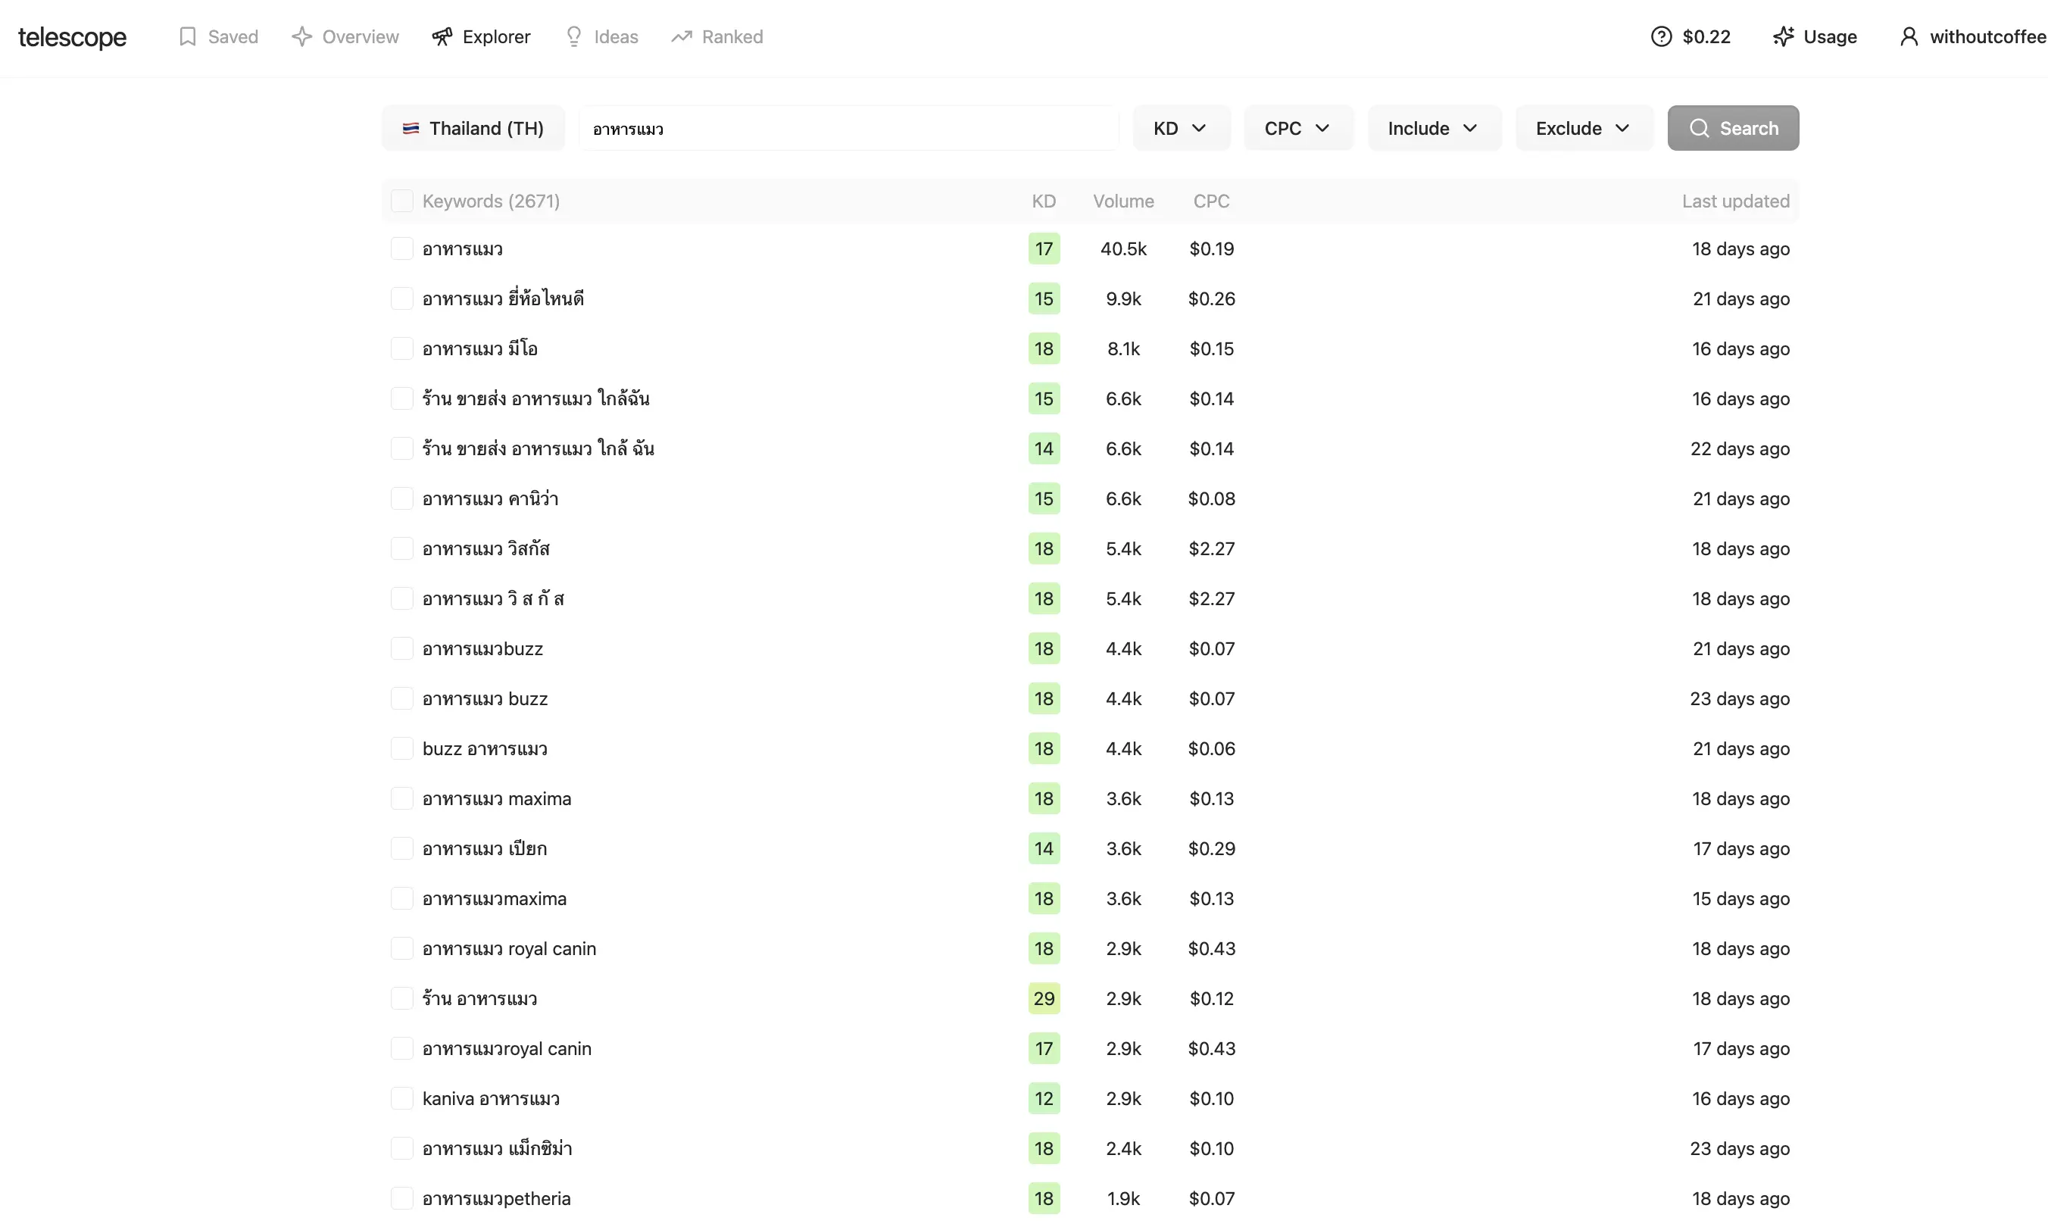Click keyword ร้าน อาหารแมว
The width and height of the screenshot is (2048, 1227).
pos(479,998)
